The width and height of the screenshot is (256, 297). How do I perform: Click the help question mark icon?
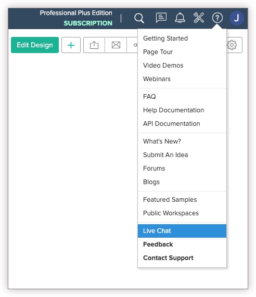click(x=217, y=18)
